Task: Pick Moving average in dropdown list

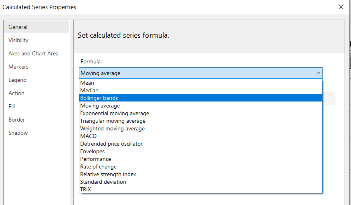Action: pyautogui.click(x=100, y=106)
